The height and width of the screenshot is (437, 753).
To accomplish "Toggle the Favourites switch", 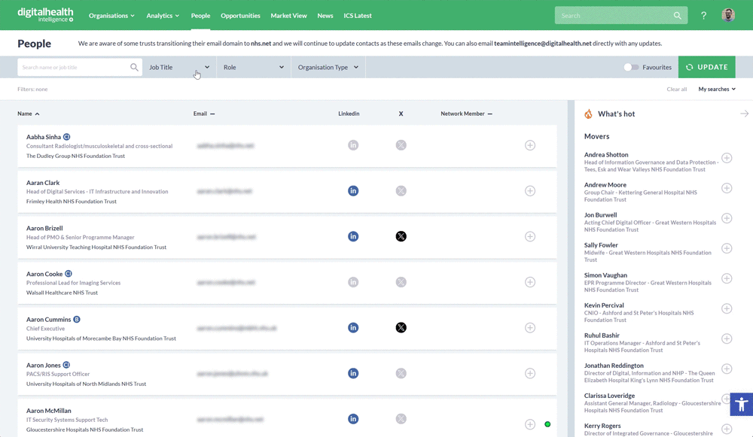I will coord(631,67).
